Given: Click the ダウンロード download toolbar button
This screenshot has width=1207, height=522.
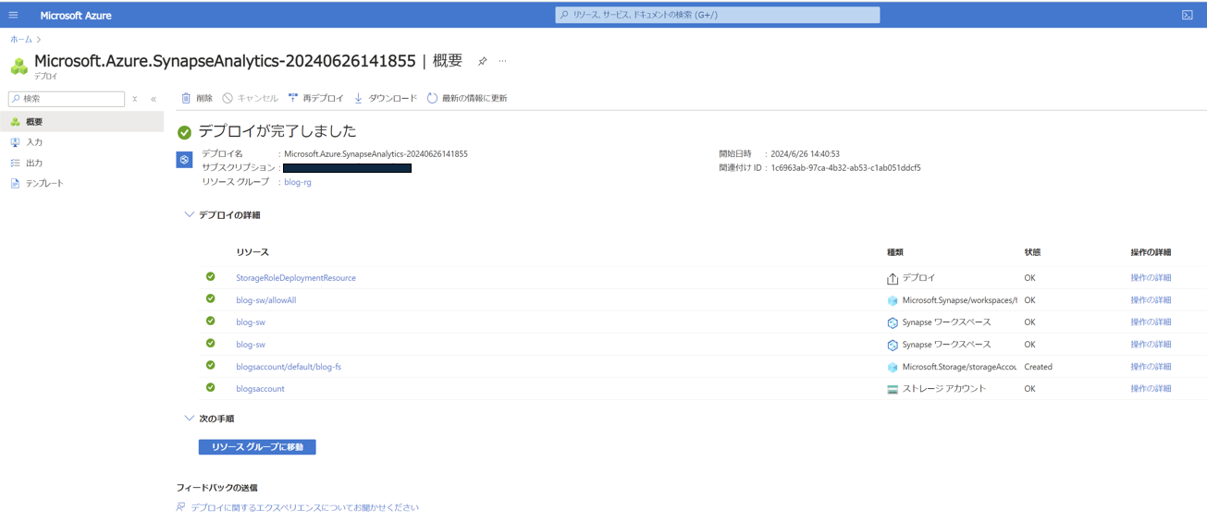Looking at the screenshot, I should click(x=386, y=98).
